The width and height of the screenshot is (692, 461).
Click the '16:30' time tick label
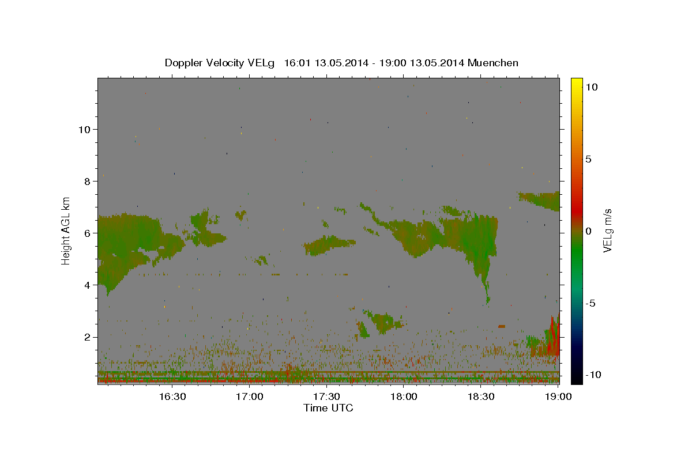[172, 397]
